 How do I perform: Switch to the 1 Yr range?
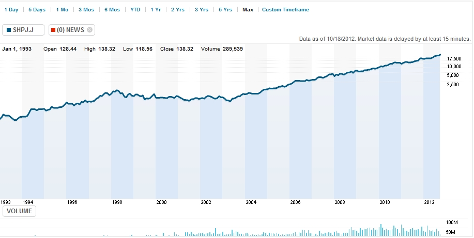156,10
